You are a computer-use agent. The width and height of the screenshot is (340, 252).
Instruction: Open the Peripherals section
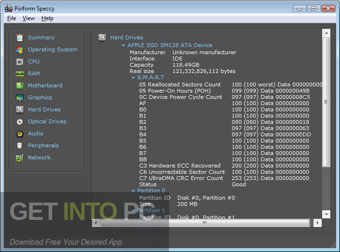pos(43,145)
